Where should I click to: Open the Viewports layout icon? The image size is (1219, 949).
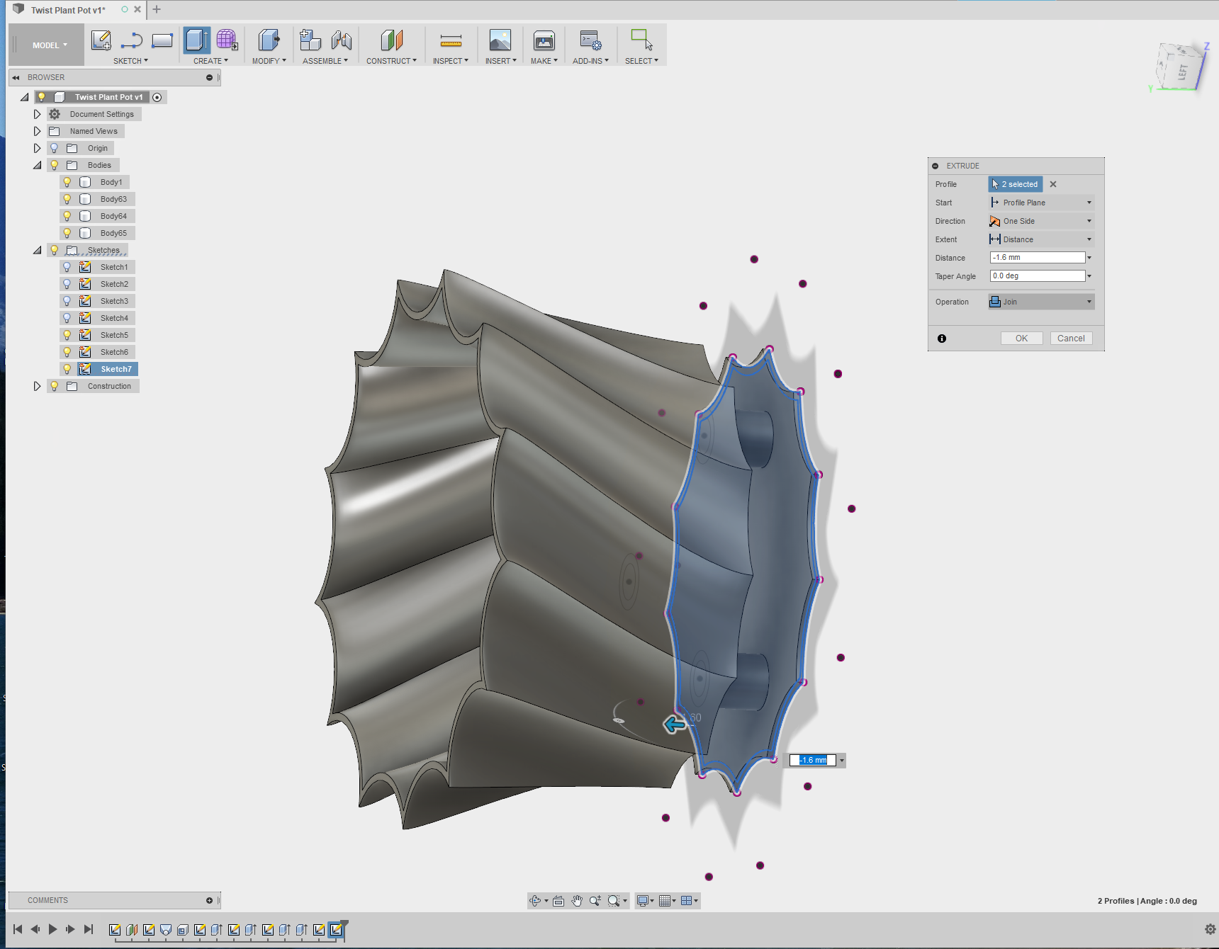686,901
